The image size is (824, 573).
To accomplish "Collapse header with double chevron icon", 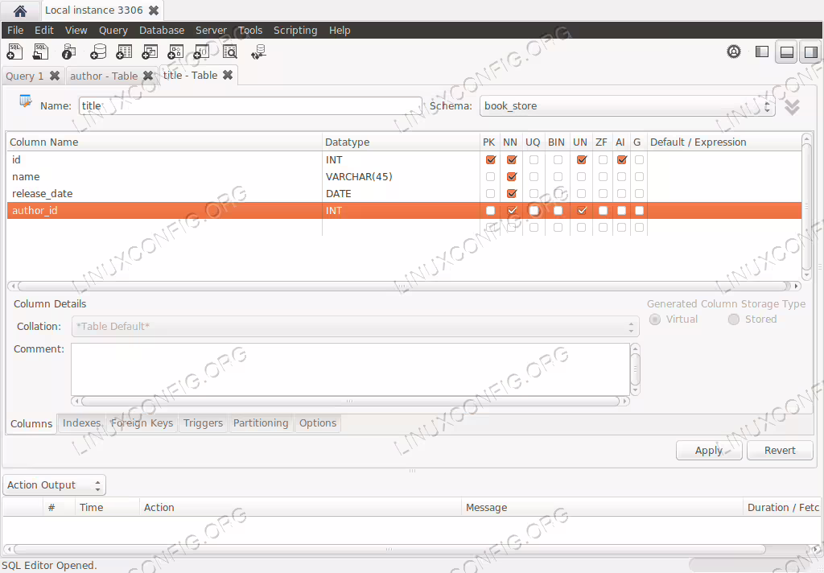I will [792, 107].
